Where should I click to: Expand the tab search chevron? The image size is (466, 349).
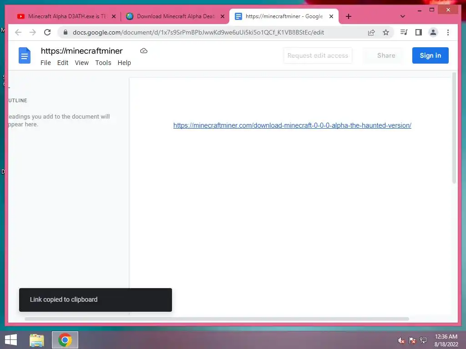(402, 16)
